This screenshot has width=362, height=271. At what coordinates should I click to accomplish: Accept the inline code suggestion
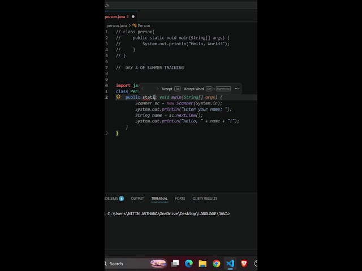tap(171, 89)
